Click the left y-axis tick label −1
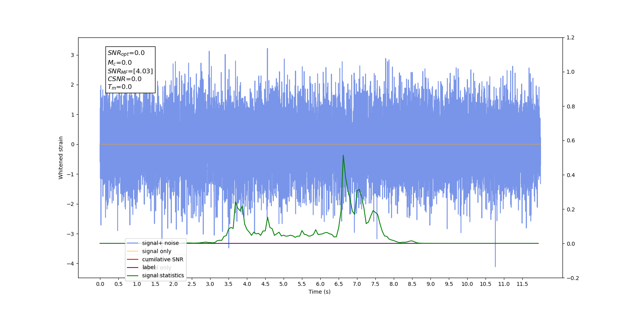This screenshot has height=312, width=625. pyautogui.click(x=70, y=174)
